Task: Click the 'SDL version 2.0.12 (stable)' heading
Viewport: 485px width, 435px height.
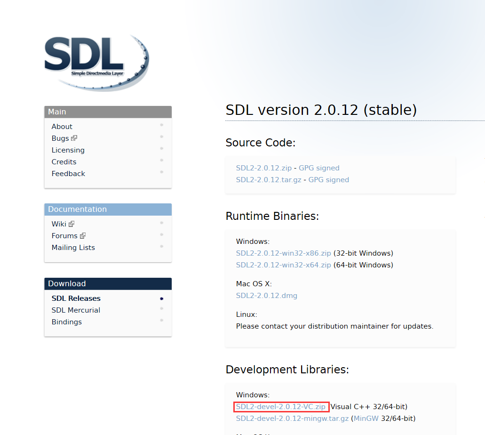Action: (321, 110)
